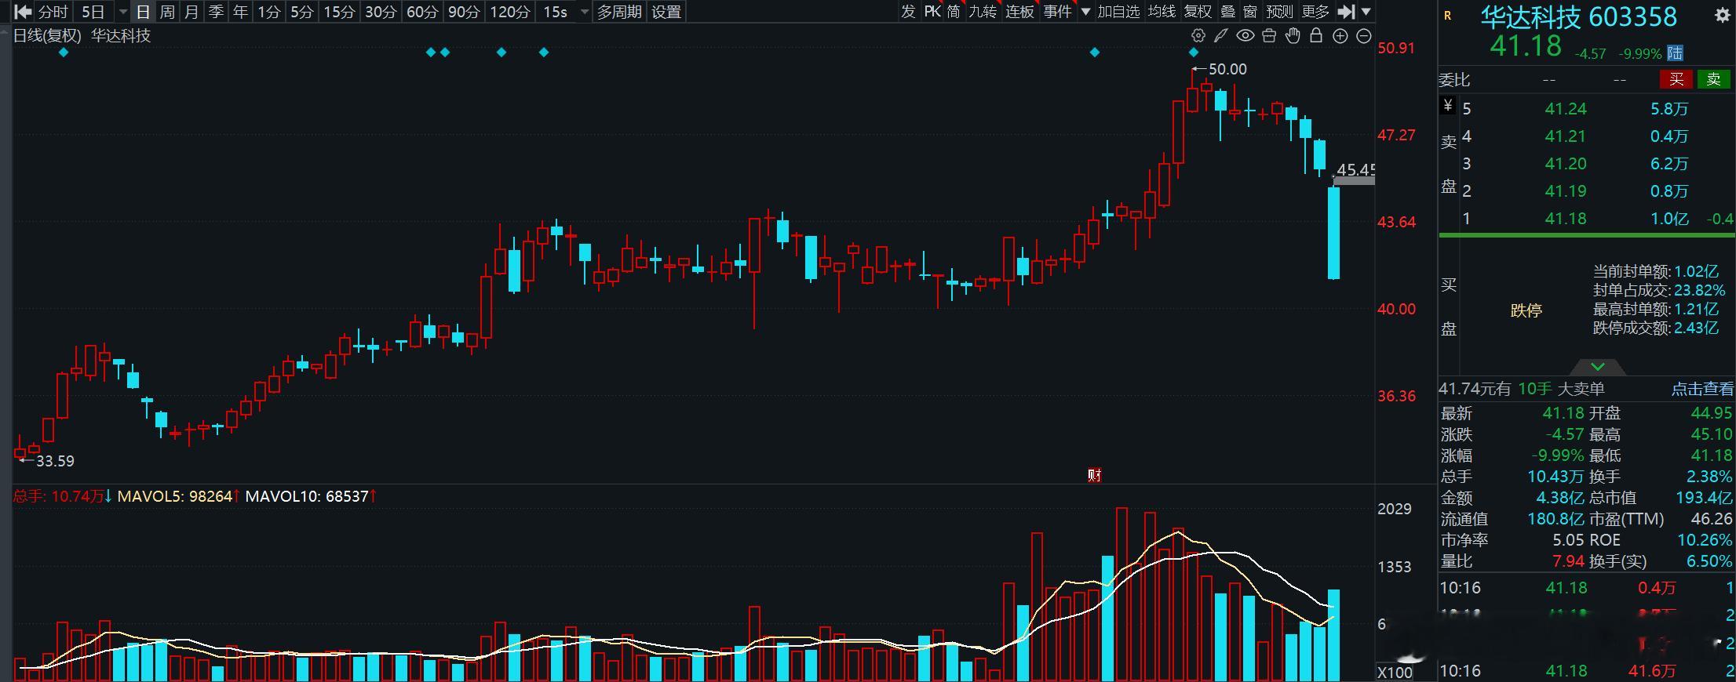Open the 事件 events menu
1736x682 pixels.
click(1057, 12)
